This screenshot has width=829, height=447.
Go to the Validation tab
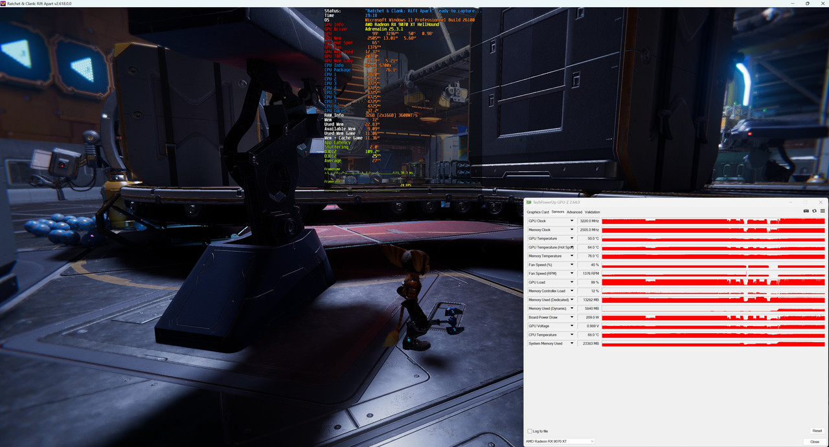tap(593, 212)
